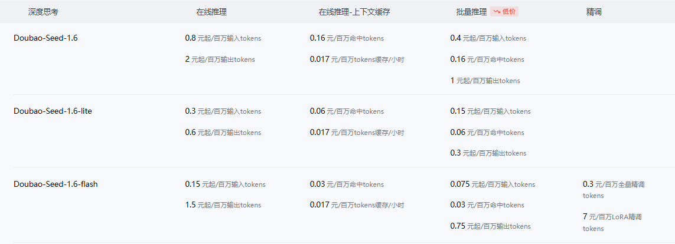Select 0.3 元/百万全量精调 tokens fine-tuning price
This screenshot has height=244, width=675.
(614, 189)
